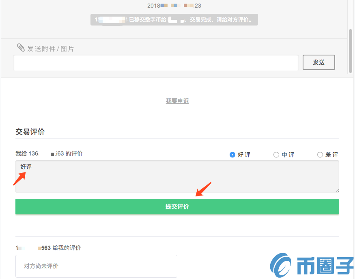
Task: Click the 币圈子 circular logo icon
Action: coord(282,265)
